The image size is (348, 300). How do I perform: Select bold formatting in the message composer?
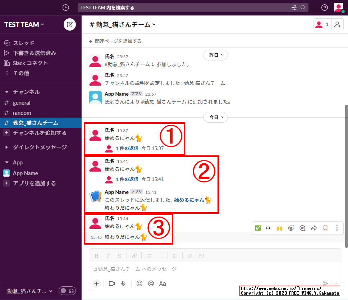tap(96, 256)
